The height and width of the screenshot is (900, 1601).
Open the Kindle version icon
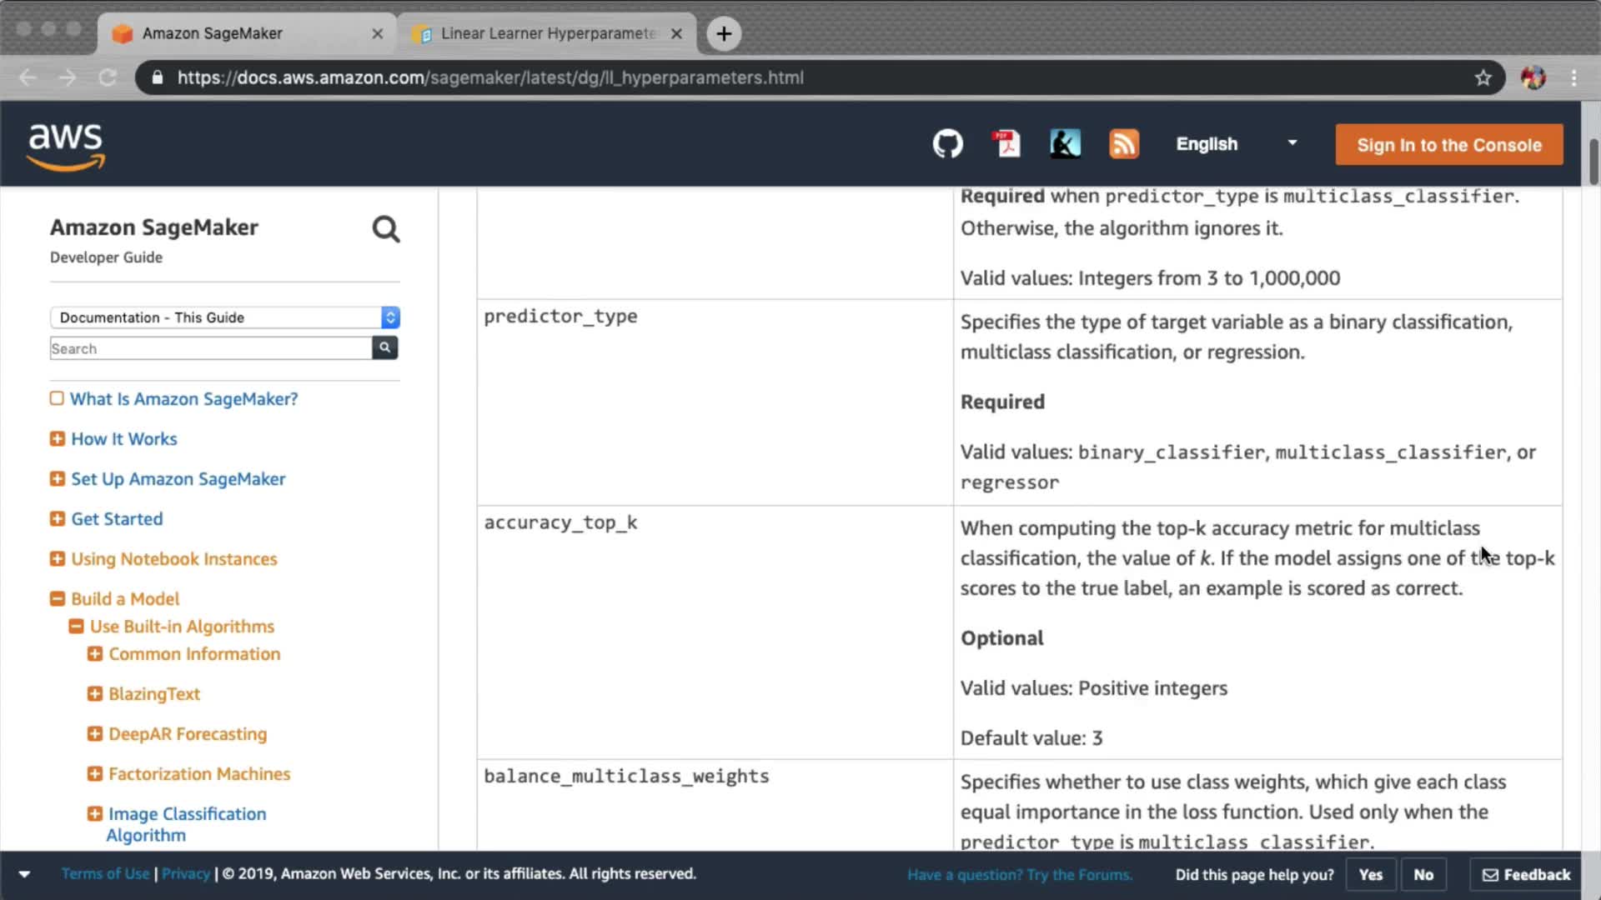1065,144
